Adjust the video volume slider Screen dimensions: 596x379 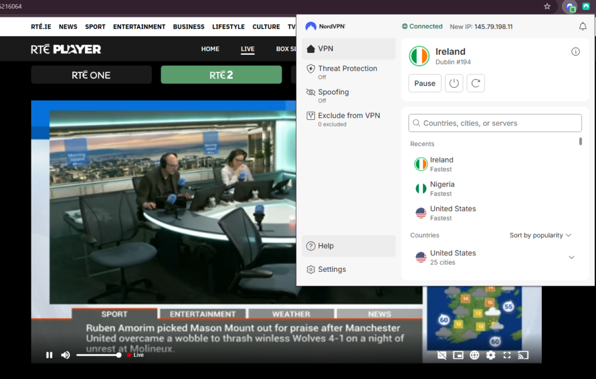pos(99,355)
